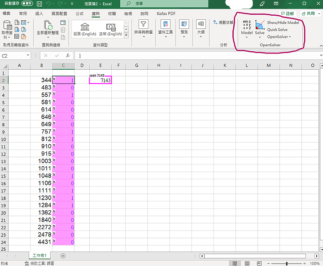Viewport: 323px width, 266px height.
Task: Expand the From Picture dropdown arrow
Action: click(28, 22)
